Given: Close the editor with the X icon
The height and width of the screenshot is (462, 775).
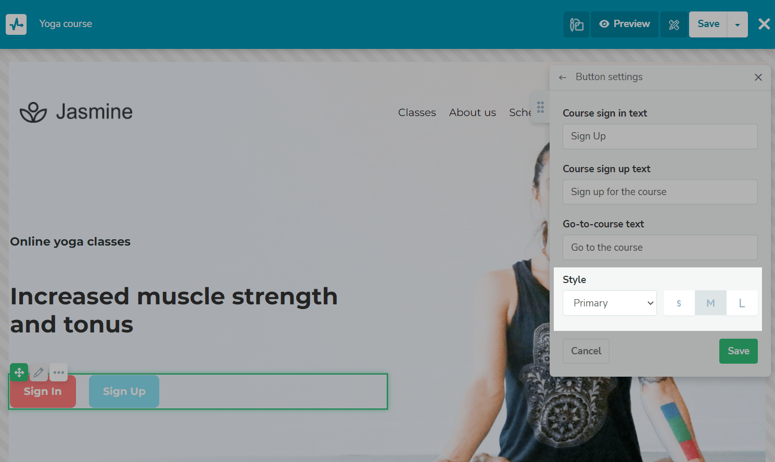Looking at the screenshot, I should point(764,24).
